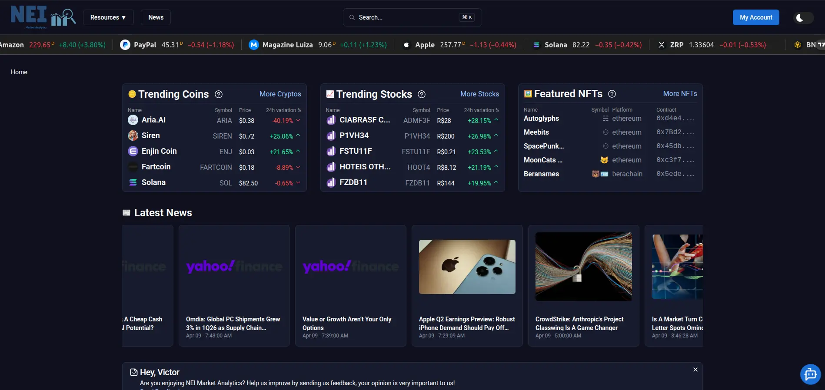The image size is (825, 390).
Task: Select the CIABRASF +28.15% variation
Action: click(x=483, y=120)
